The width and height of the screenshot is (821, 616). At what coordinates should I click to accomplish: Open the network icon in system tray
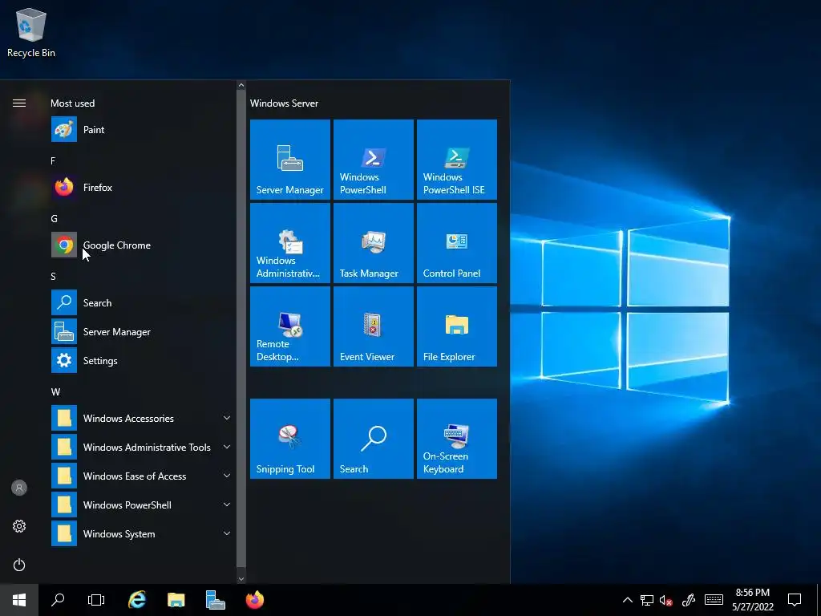(x=647, y=600)
